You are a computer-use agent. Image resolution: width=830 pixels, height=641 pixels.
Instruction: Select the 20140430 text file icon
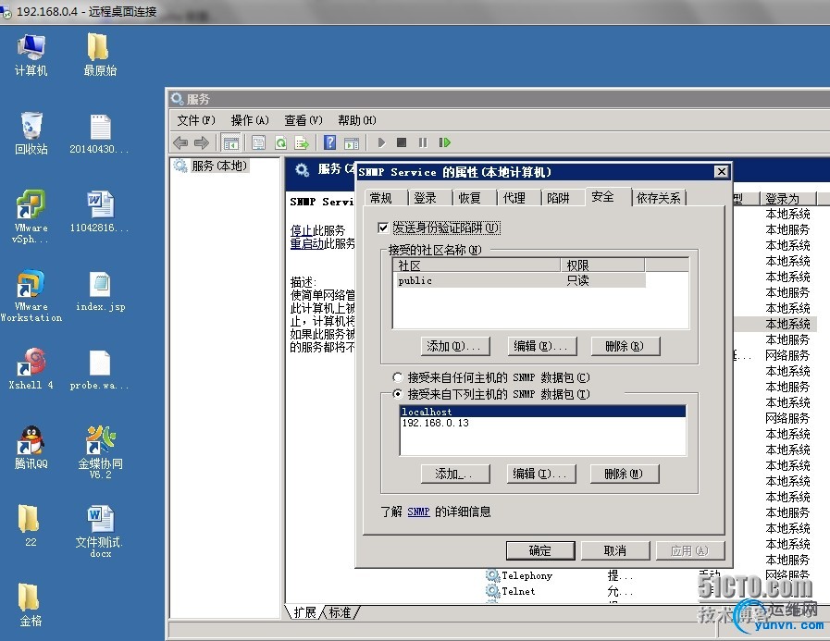pos(100,133)
